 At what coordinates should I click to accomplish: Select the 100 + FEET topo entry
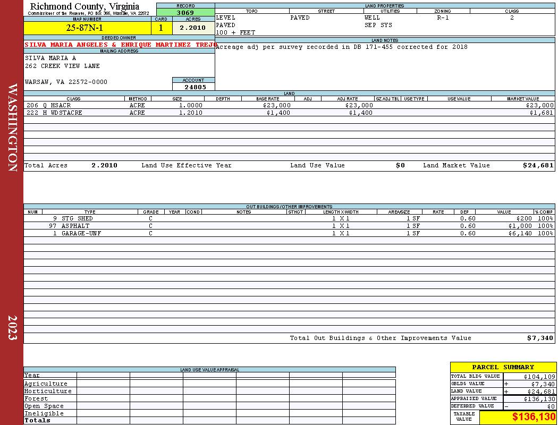click(x=235, y=33)
